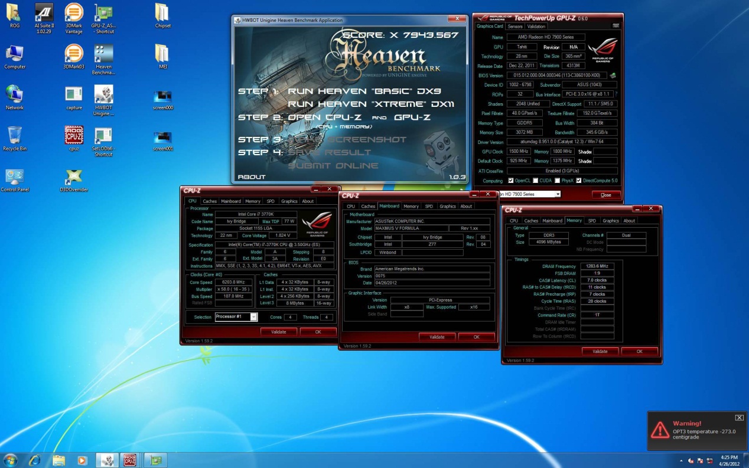Click Validate in the CPU tab window
This screenshot has width=749, height=468.
coord(279,332)
